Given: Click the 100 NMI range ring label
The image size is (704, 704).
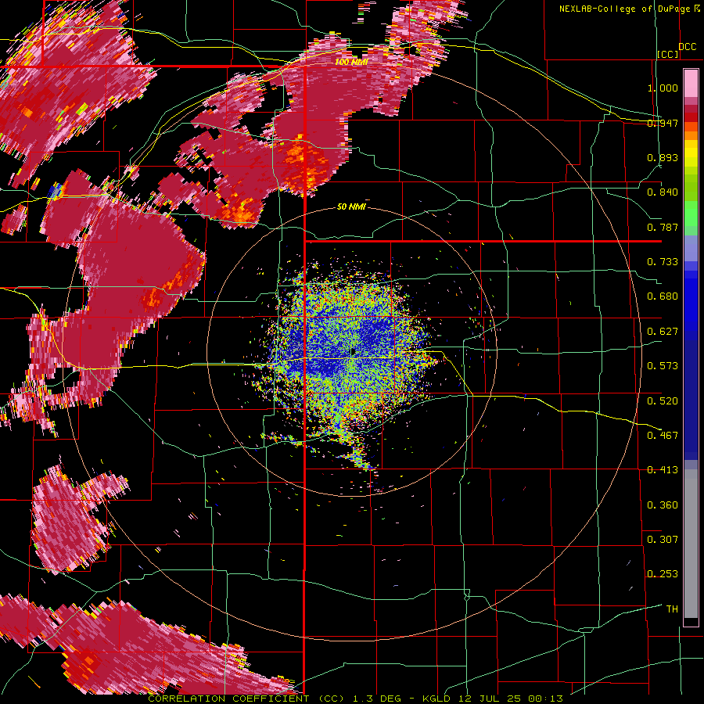Looking at the screenshot, I should coord(351,62).
